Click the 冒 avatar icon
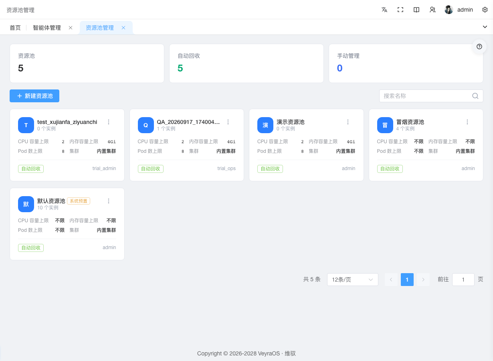This screenshot has height=361, width=493. [385, 125]
